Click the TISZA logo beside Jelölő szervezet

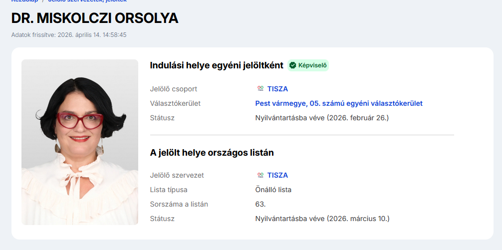[x=260, y=175]
